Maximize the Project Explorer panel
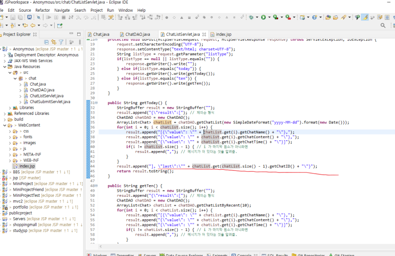The width and height of the screenshot is (395, 256). [x=79, y=34]
